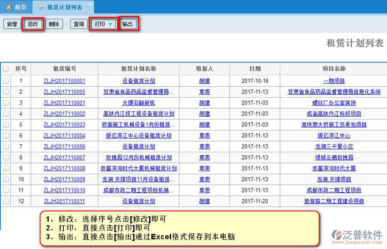Check the checkbox for row 1
This screenshot has width=387, height=249.
(x=6, y=81)
